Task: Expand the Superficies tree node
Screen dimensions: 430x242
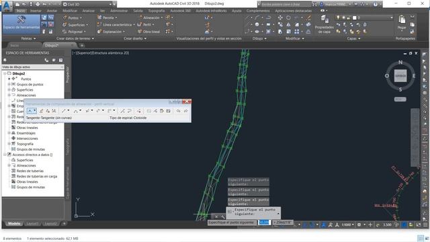Action: tap(9, 90)
